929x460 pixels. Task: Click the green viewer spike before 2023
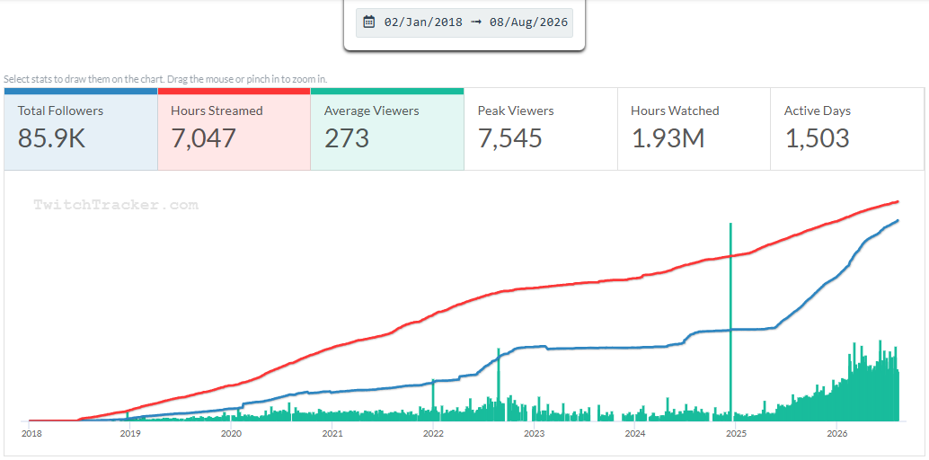coord(499,385)
